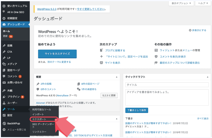Screen dimensions: 212x138
Task: Click すべて表示 in drafts section
Action: tap(203, 119)
